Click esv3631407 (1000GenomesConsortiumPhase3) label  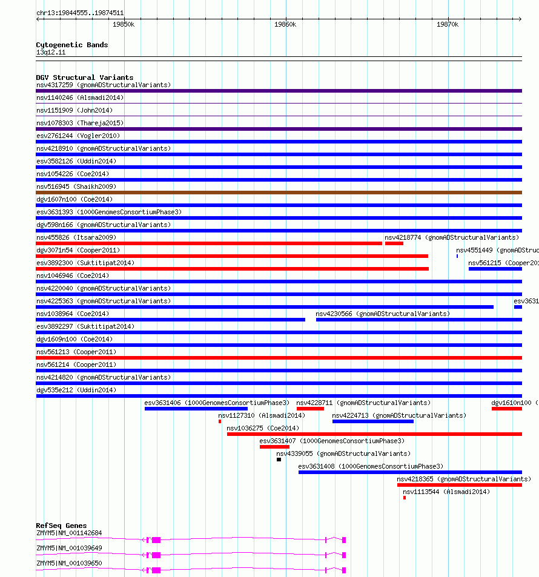332,441
